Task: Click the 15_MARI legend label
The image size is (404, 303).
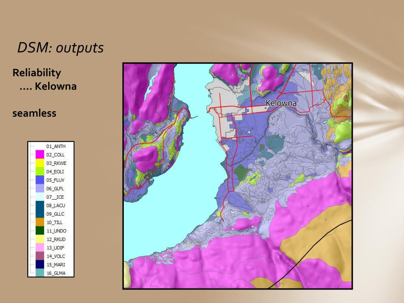Action: (56, 265)
